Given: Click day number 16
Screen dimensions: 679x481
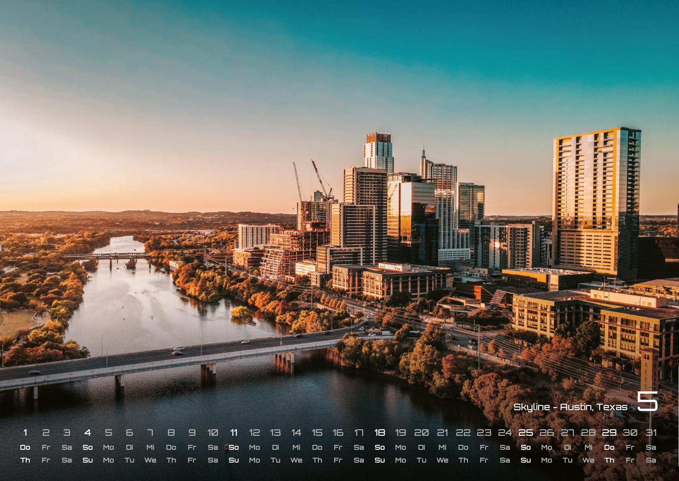Looking at the screenshot, I should [338, 433].
